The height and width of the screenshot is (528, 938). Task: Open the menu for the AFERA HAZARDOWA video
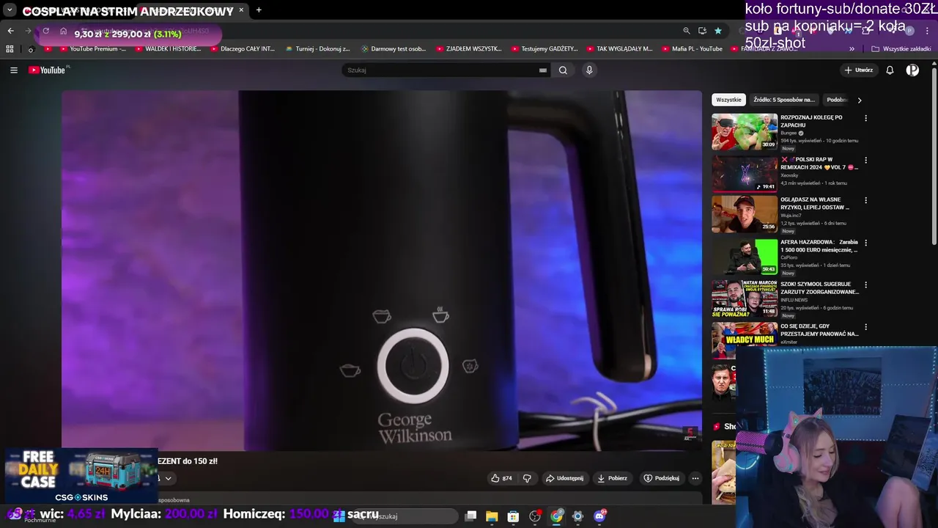point(865,243)
